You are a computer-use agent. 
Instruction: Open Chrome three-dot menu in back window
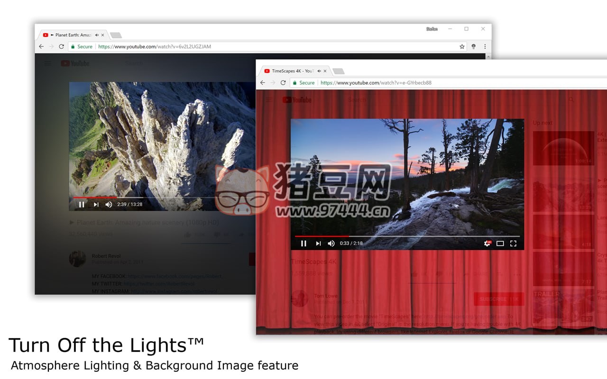(x=485, y=46)
